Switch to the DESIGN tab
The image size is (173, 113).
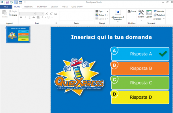point(55,7)
